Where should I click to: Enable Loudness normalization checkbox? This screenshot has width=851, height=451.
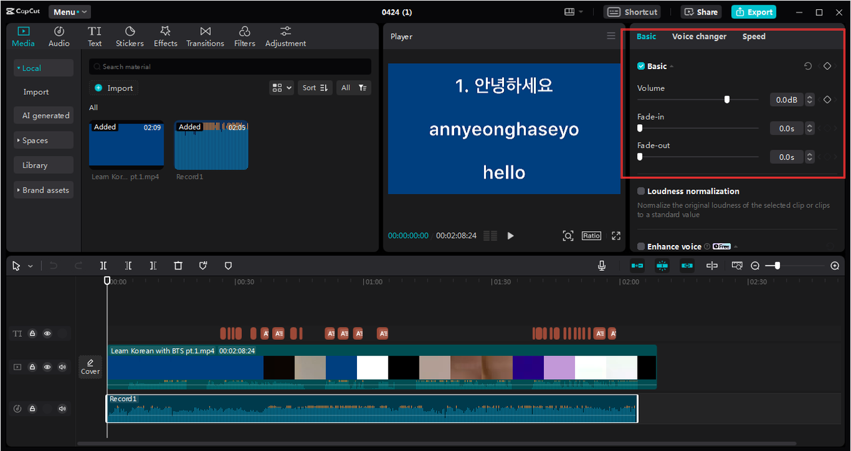641,191
